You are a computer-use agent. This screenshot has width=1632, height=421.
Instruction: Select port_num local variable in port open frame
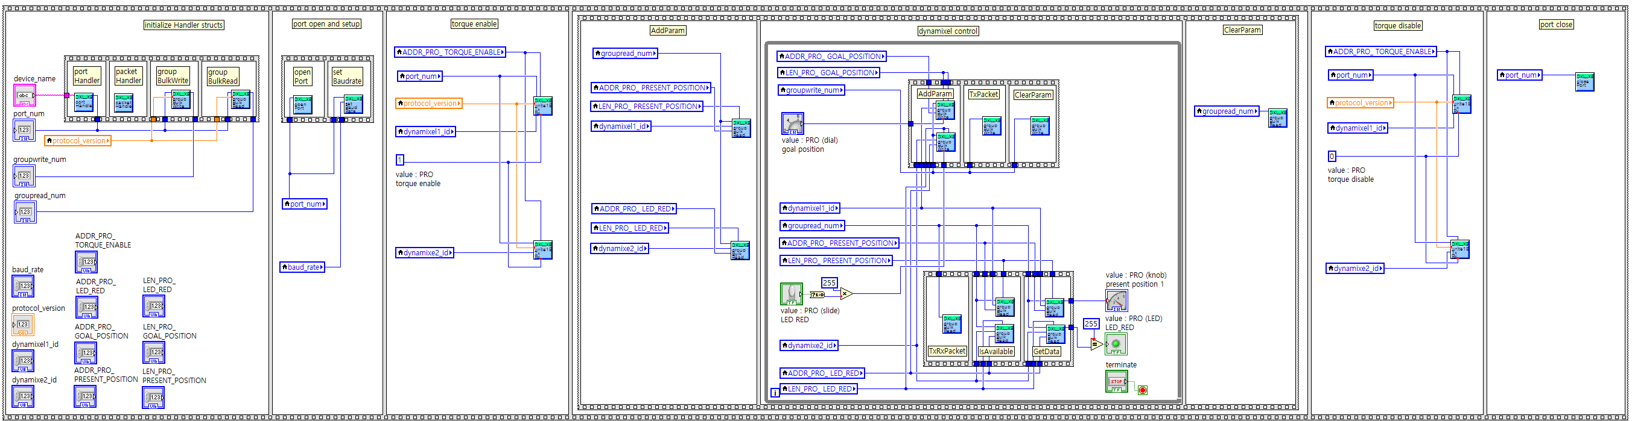(305, 204)
